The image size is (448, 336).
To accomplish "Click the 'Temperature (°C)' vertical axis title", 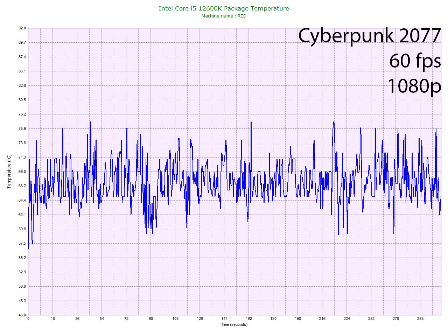I will click(x=9, y=171).
